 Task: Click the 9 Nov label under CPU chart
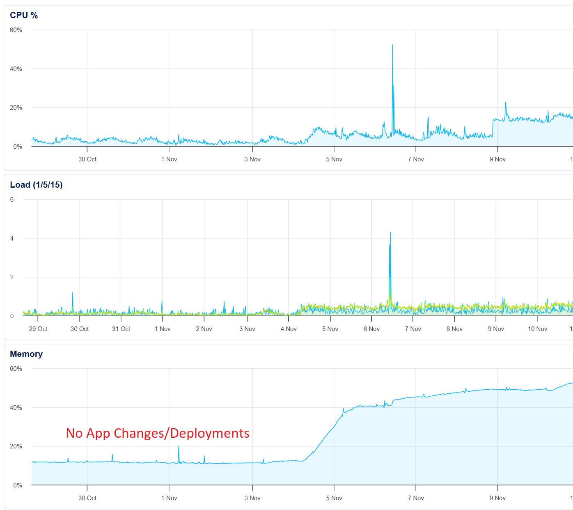tap(497, 159)
